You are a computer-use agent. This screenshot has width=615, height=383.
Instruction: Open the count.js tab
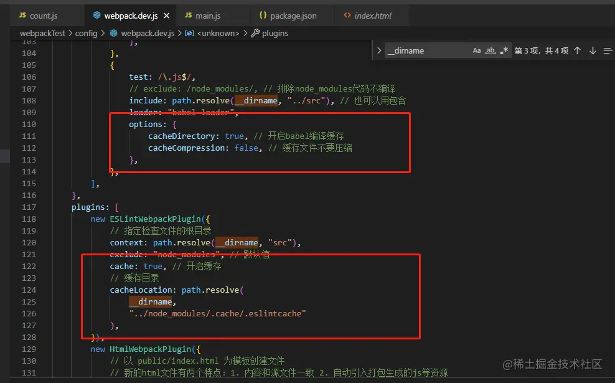tap(43, 16)
